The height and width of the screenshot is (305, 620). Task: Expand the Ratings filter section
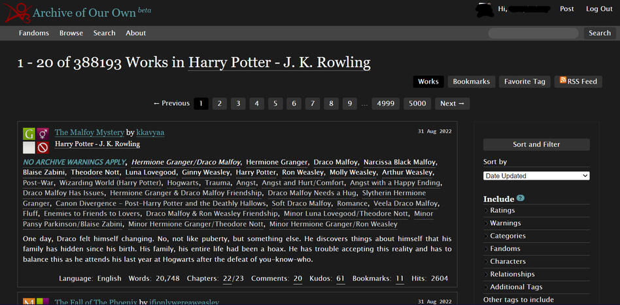pos(502,210)
